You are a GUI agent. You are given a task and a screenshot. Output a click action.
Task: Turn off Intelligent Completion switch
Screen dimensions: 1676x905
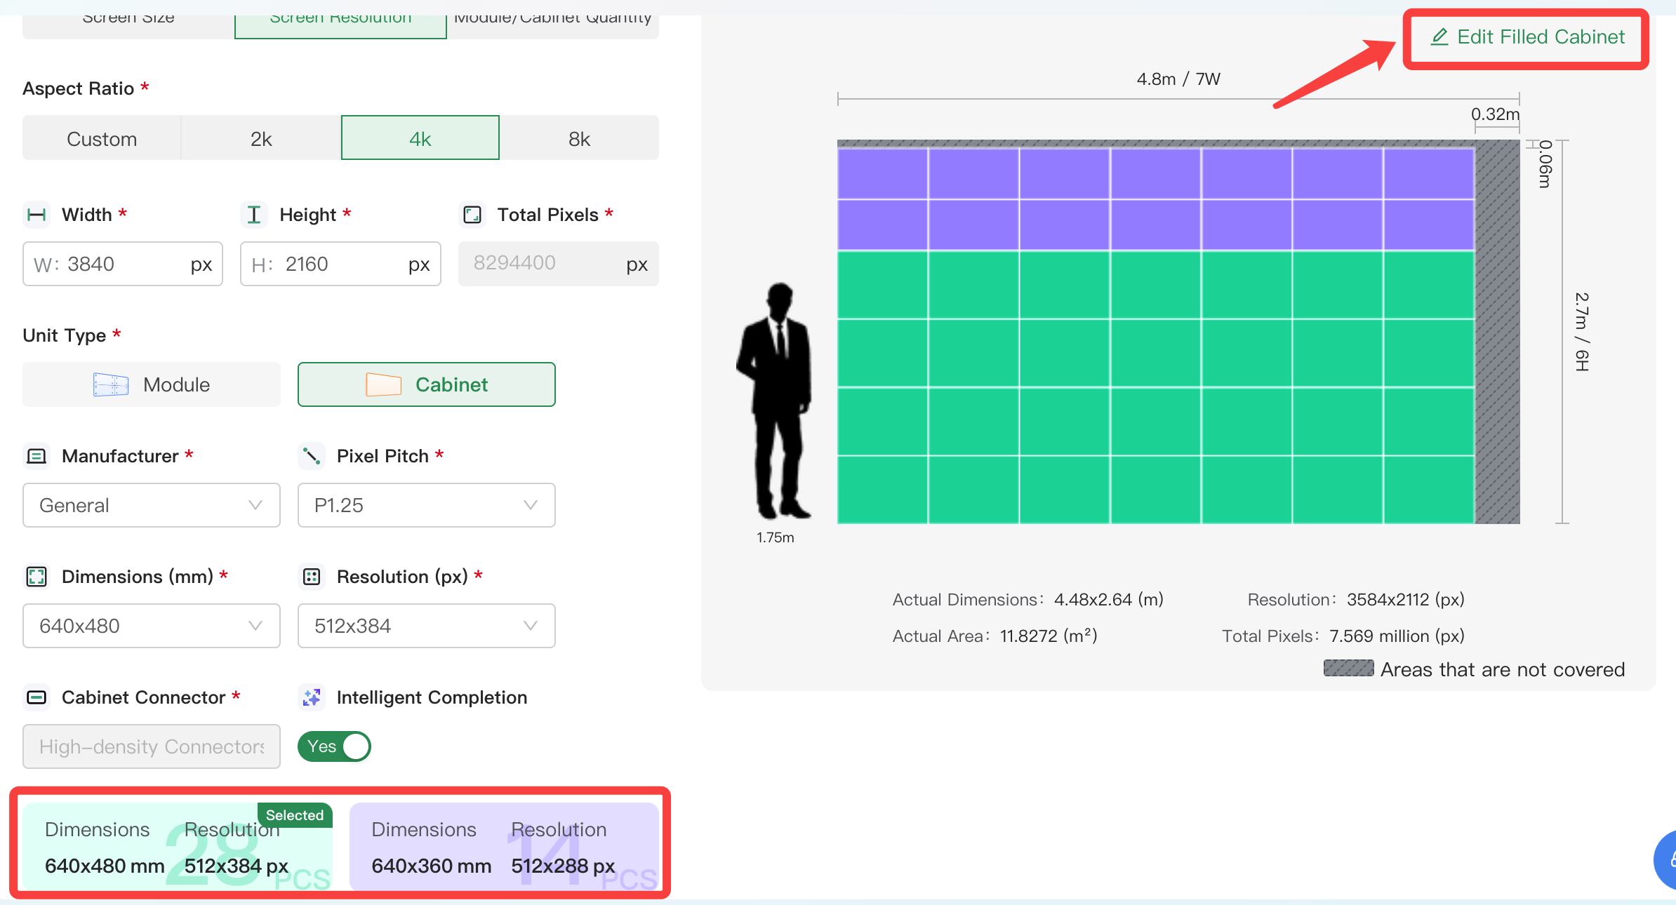[335, 746]
